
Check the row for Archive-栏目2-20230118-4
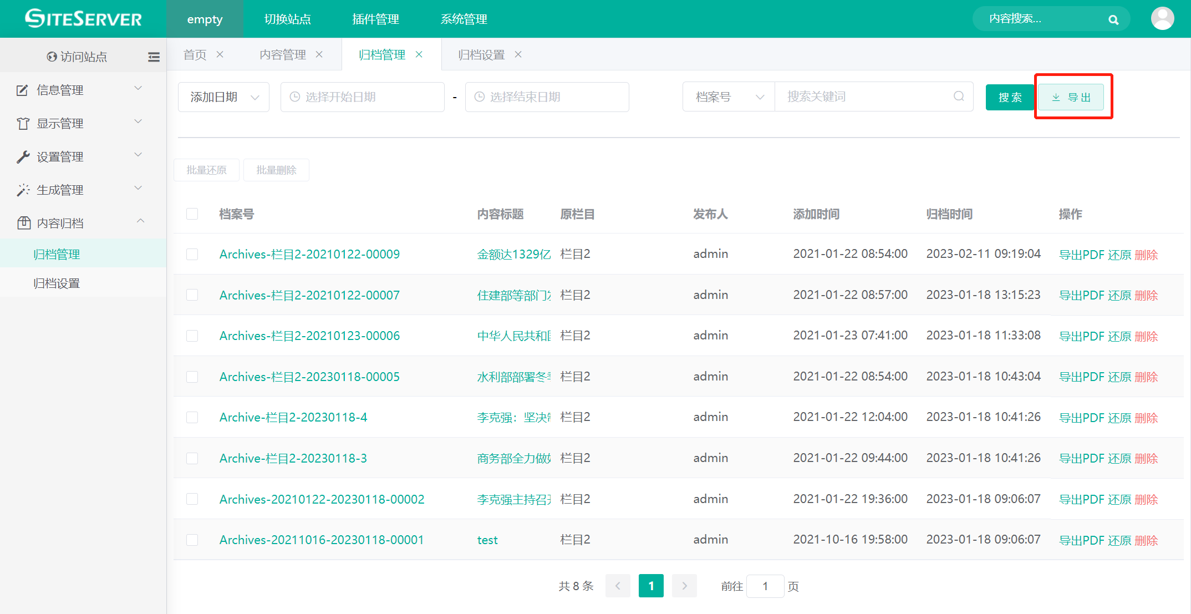[192, 417]
